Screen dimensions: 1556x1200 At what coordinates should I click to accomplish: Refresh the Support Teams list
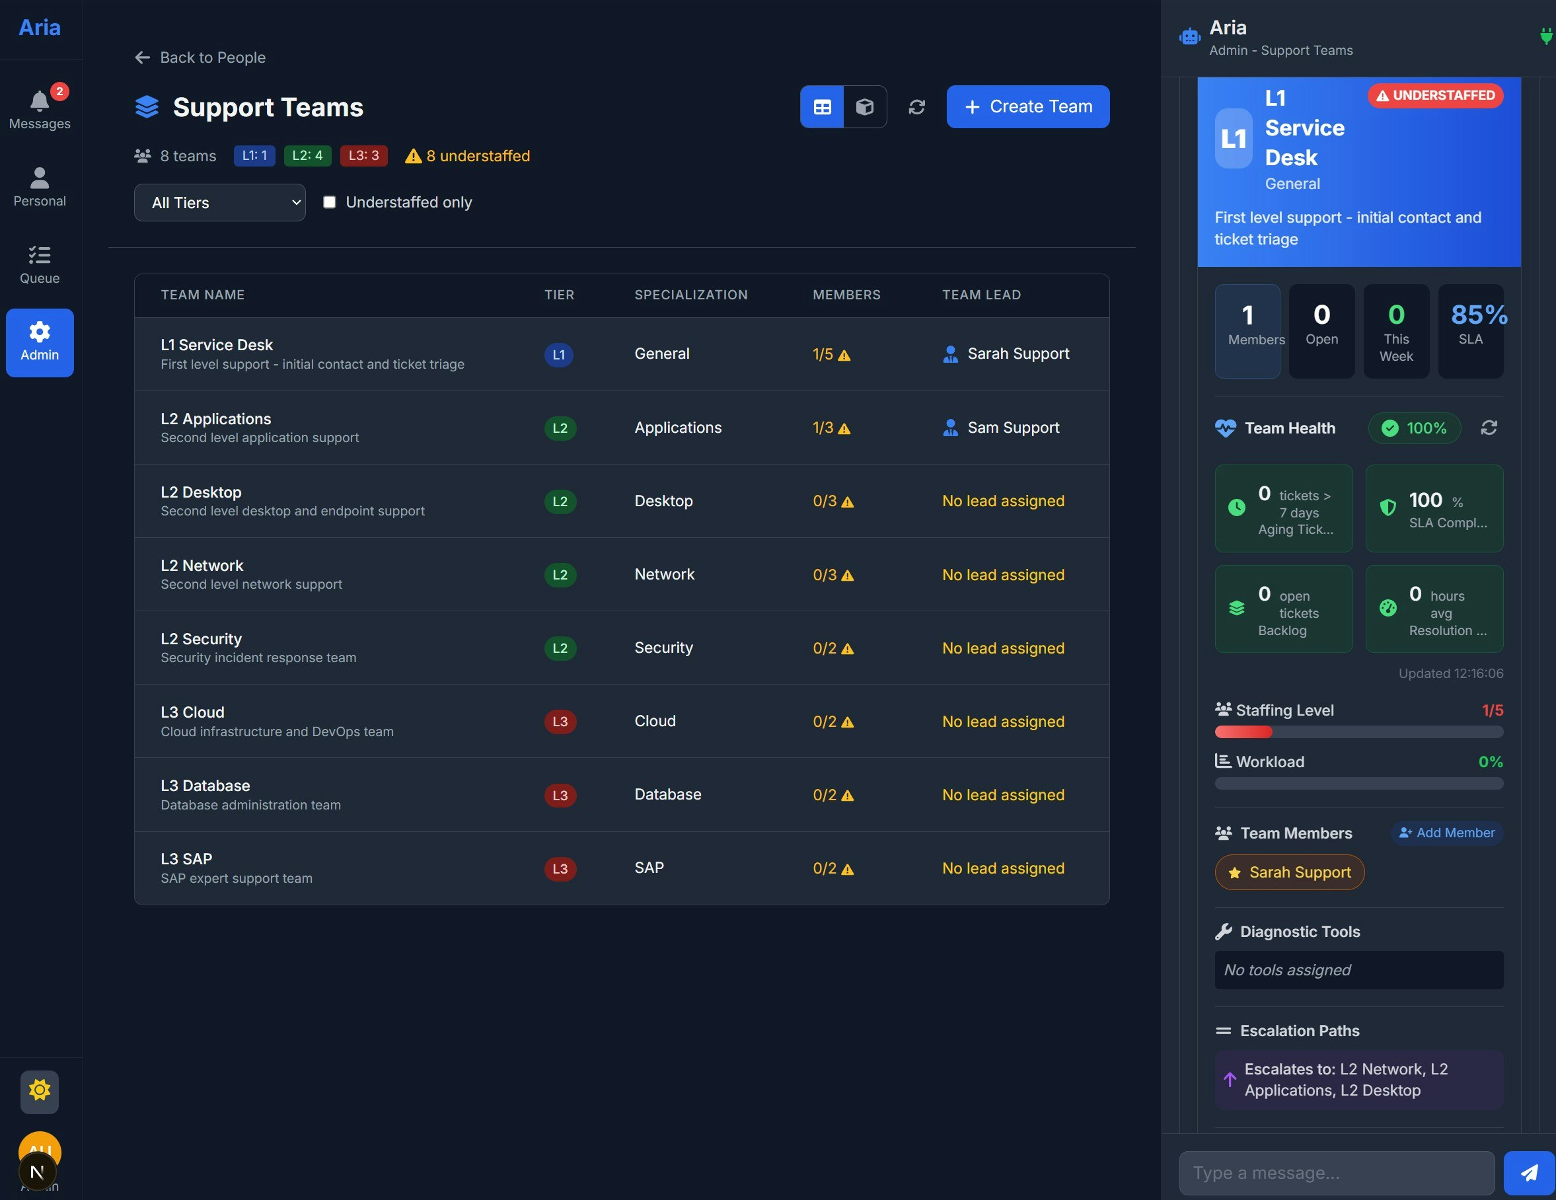pyautogui.click(x=917, y=106)
